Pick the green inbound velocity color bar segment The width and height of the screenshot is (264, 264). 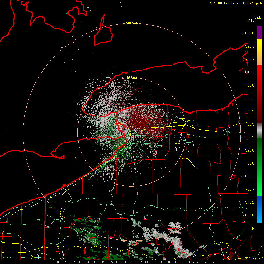(x=259, y=167)
